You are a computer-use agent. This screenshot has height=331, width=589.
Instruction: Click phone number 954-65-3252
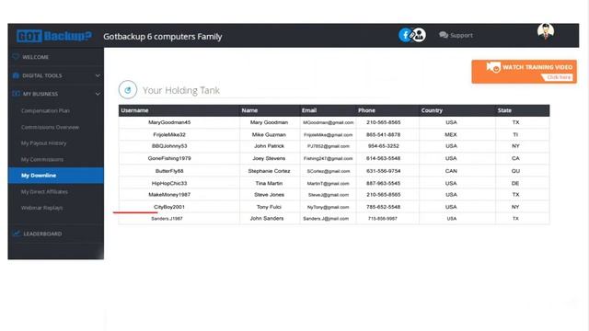(384, 146)
